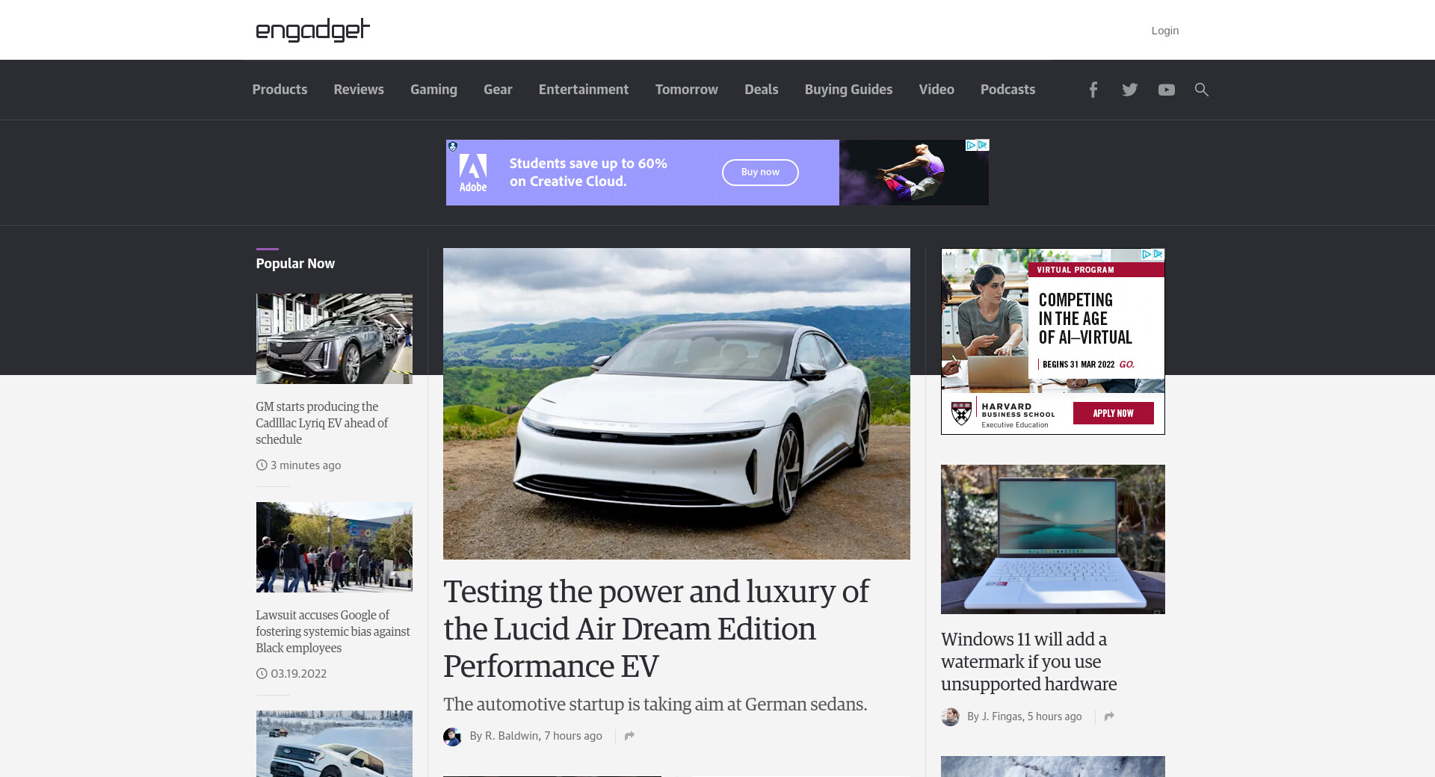Open Engadget Twitter page icon
This screenshot has height=777, width=1435.
coord(1129,90)
